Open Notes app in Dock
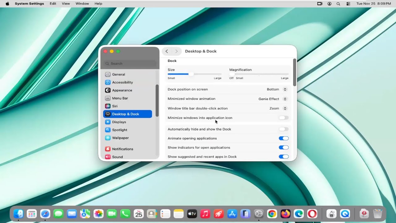This screenshot has width=396, height=223. tap(179, 214)
